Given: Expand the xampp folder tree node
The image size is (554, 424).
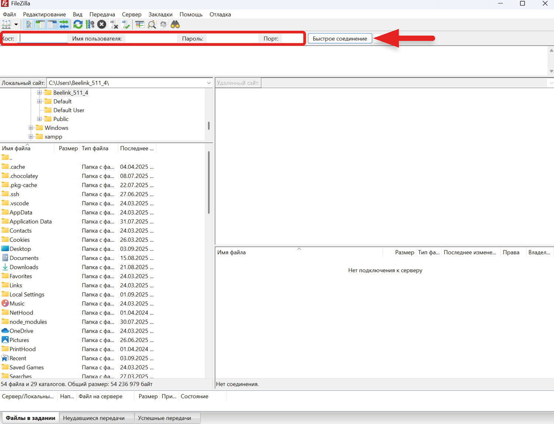Looking at the screenshot, I should click(31, 137).
